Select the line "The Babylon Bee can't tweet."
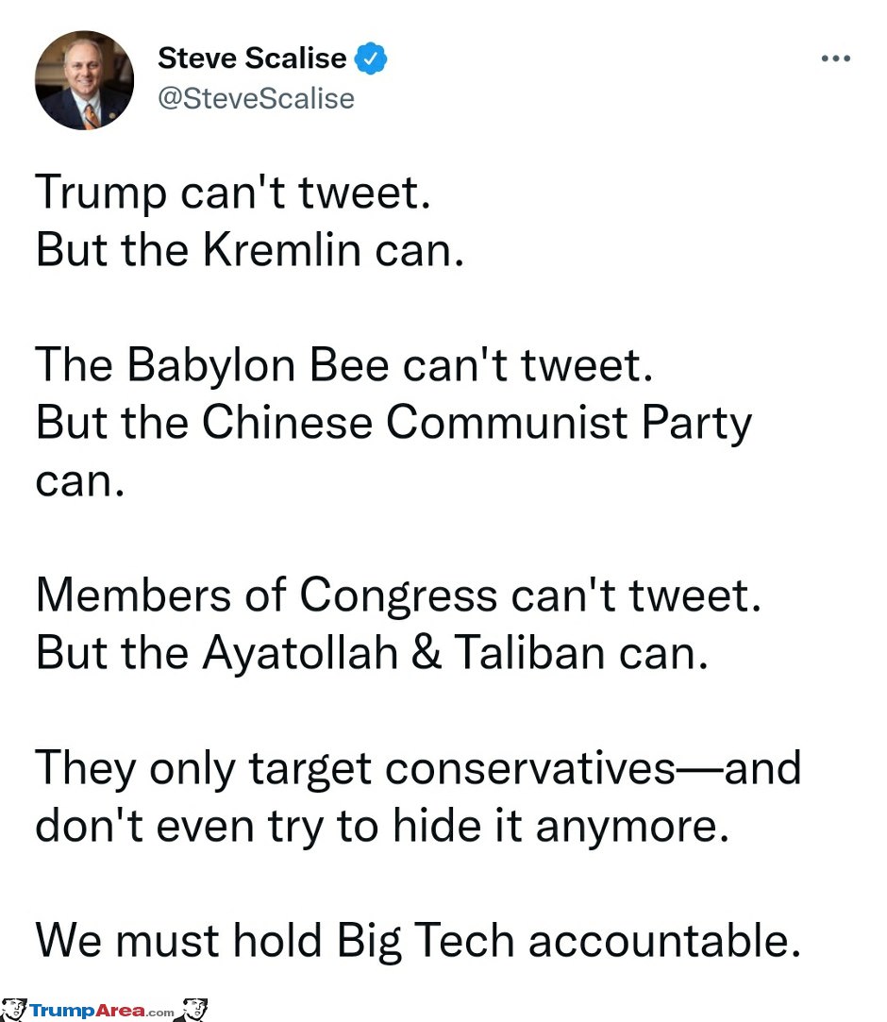The image size is (887, 1022). [x=344, y=365]
